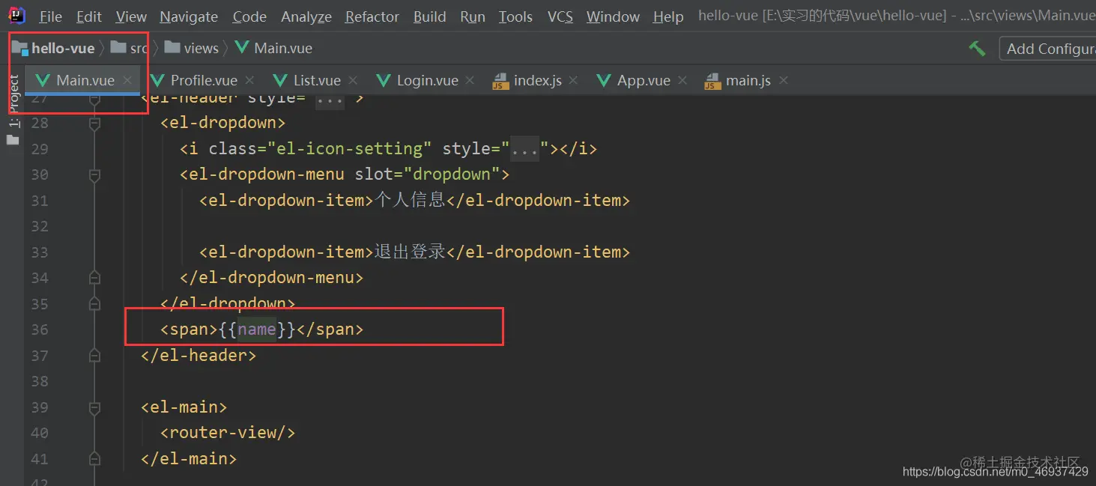Screen dimensions: 1096x486
Task: Click the name variable on line 36
Action: (257, 329)
